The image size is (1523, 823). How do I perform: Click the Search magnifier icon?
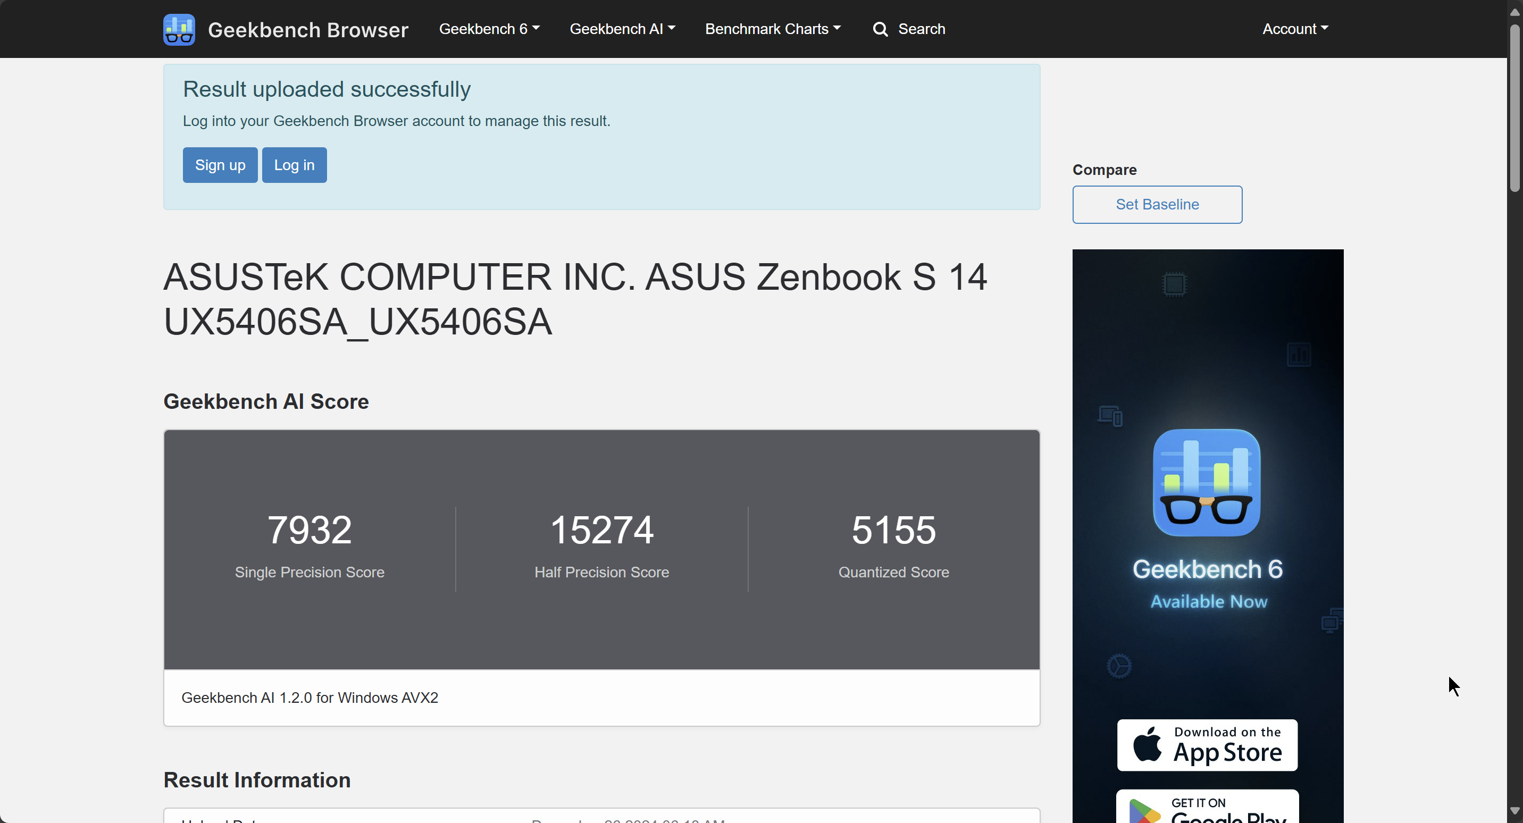tap(880, 29)
